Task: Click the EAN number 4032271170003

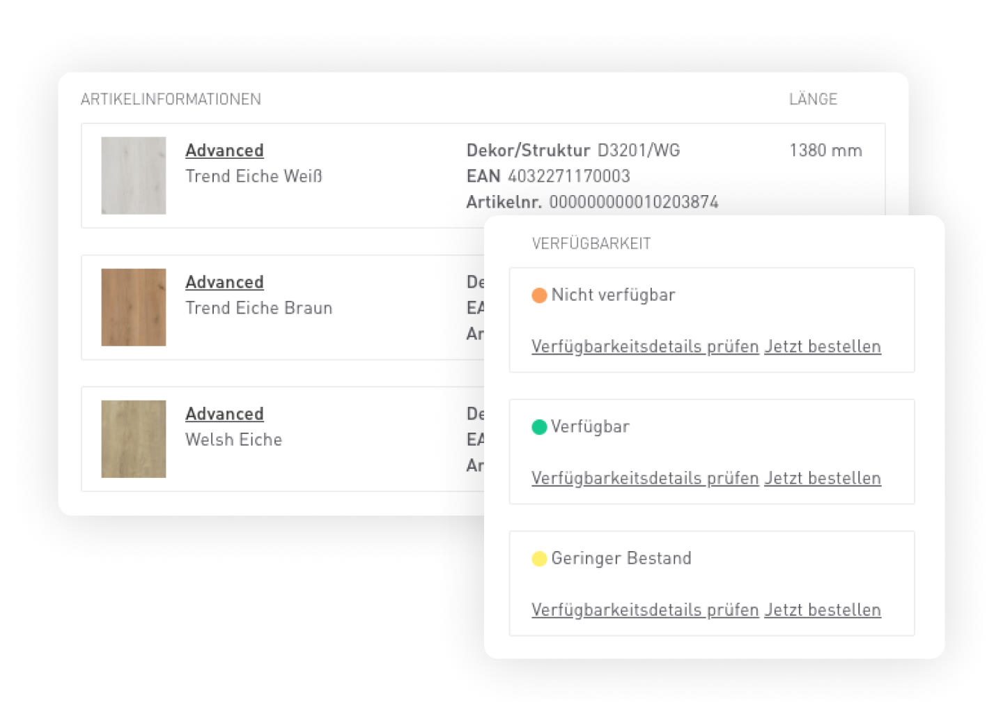Action: pyautogui.click(x=569, y=176)
